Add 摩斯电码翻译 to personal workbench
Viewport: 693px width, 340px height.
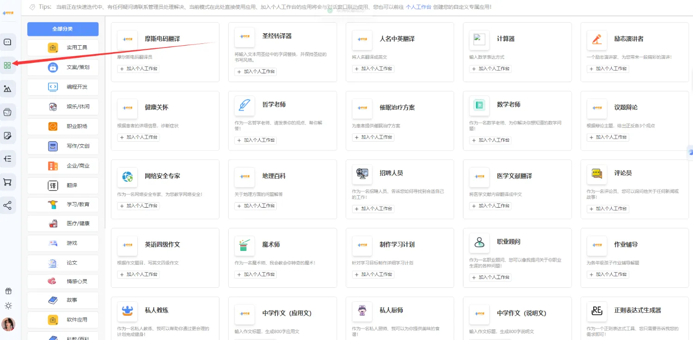[139, 69]
